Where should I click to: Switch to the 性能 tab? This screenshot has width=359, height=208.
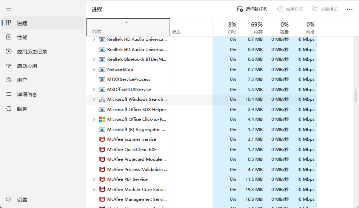[43, 37]
